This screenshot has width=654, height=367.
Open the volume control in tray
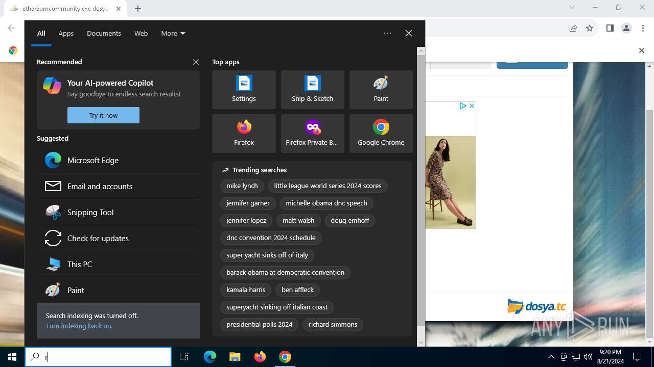point(588,357)
